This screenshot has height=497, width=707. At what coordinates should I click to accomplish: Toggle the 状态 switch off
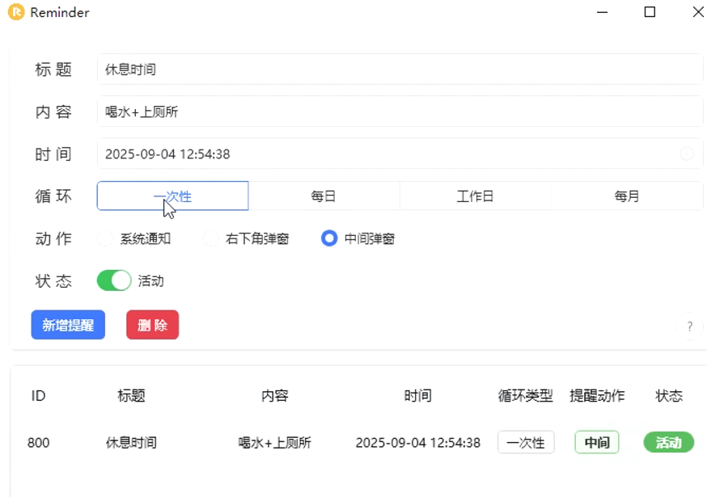click(x=113, y=280)
